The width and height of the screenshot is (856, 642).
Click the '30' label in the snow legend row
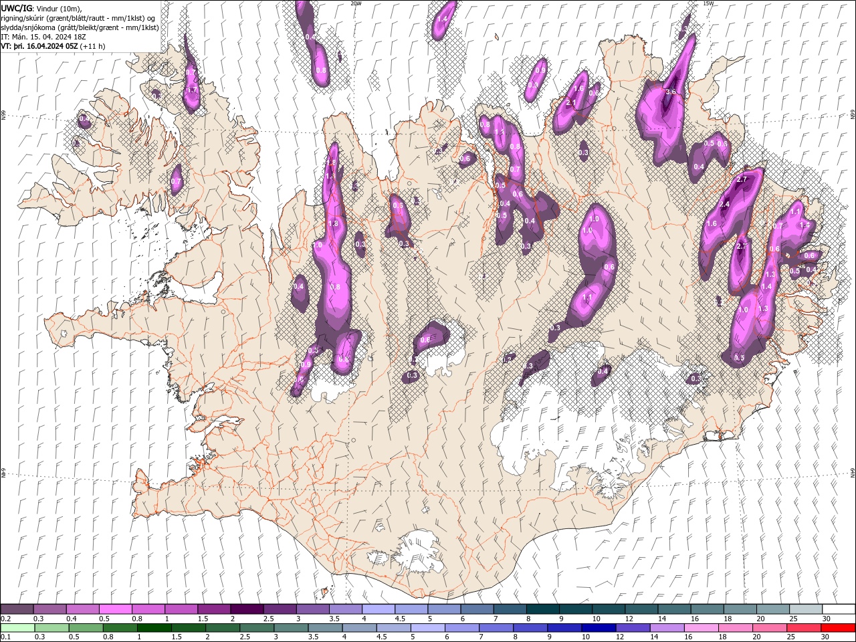(826, 619)
